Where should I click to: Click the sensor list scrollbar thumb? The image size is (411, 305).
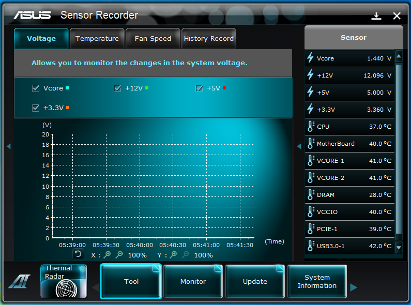(399, 149)
